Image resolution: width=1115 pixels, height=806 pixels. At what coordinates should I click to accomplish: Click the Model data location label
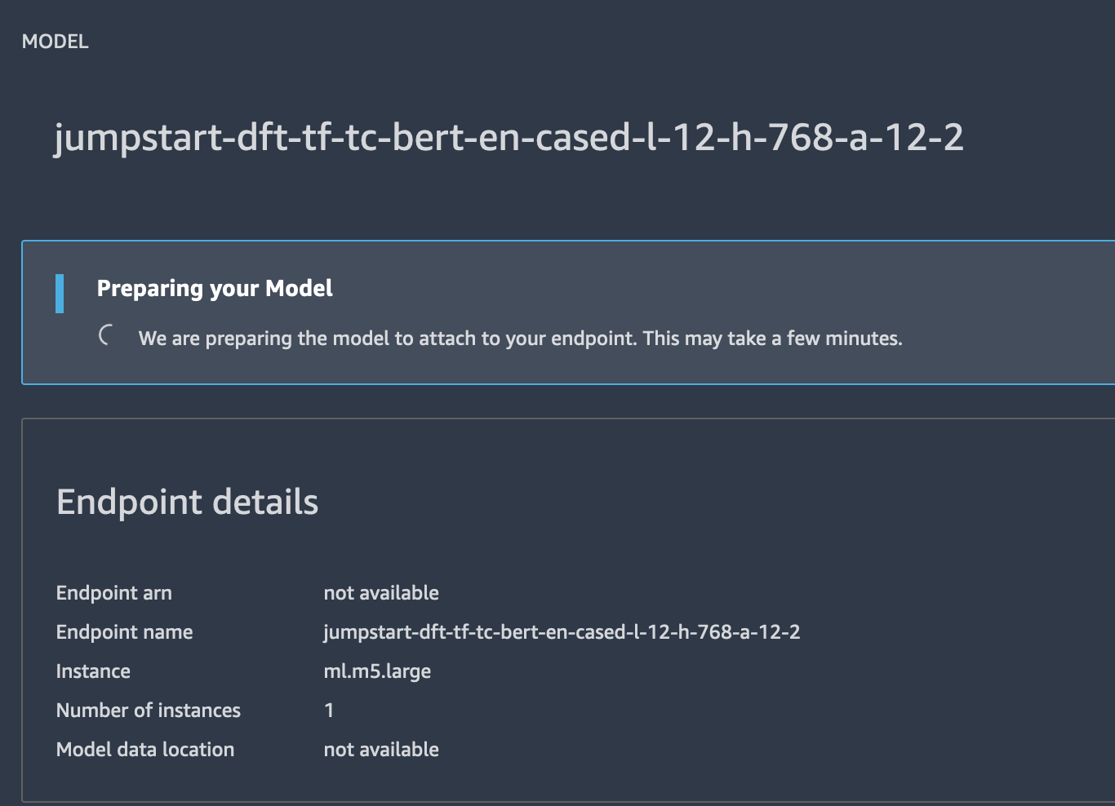(x=144, y=750)
